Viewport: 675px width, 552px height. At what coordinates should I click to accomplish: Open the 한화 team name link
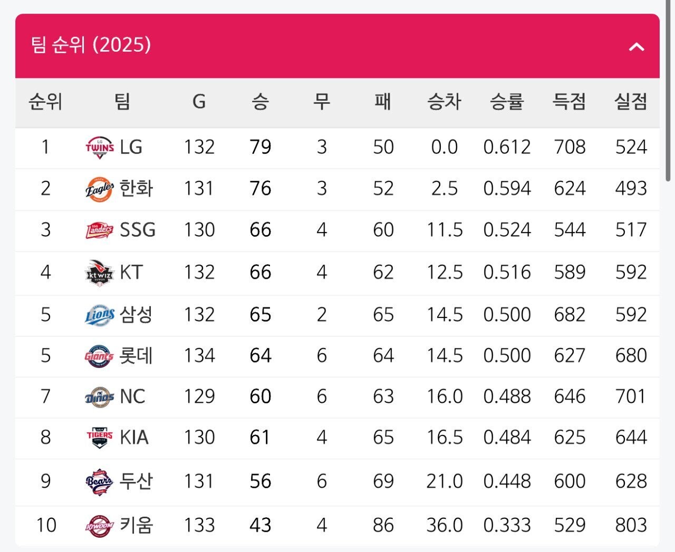tap(136, 189)
